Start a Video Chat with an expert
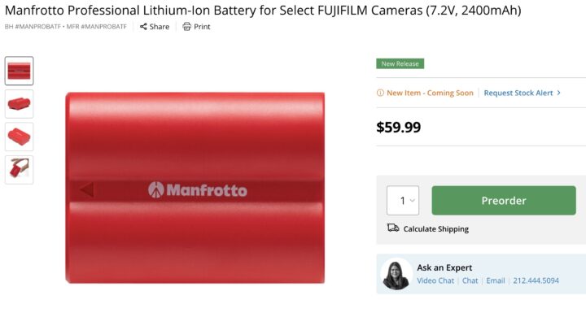The image size is (586, 313). tap(435, 280)
